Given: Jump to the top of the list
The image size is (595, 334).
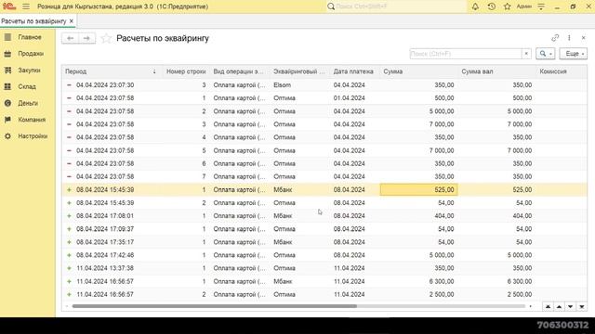Looking at the screenshot, I should pyautogui.click(x=548, y=306).
